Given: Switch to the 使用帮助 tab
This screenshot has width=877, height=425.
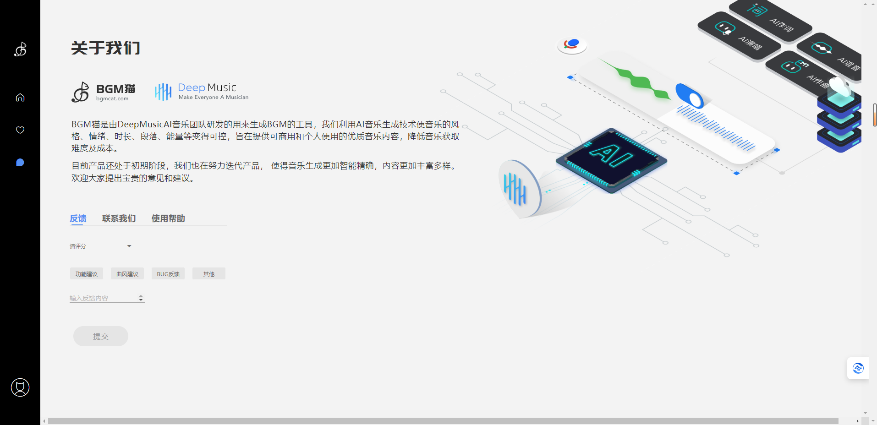Looking at the screenshot, I should point(168,218).
